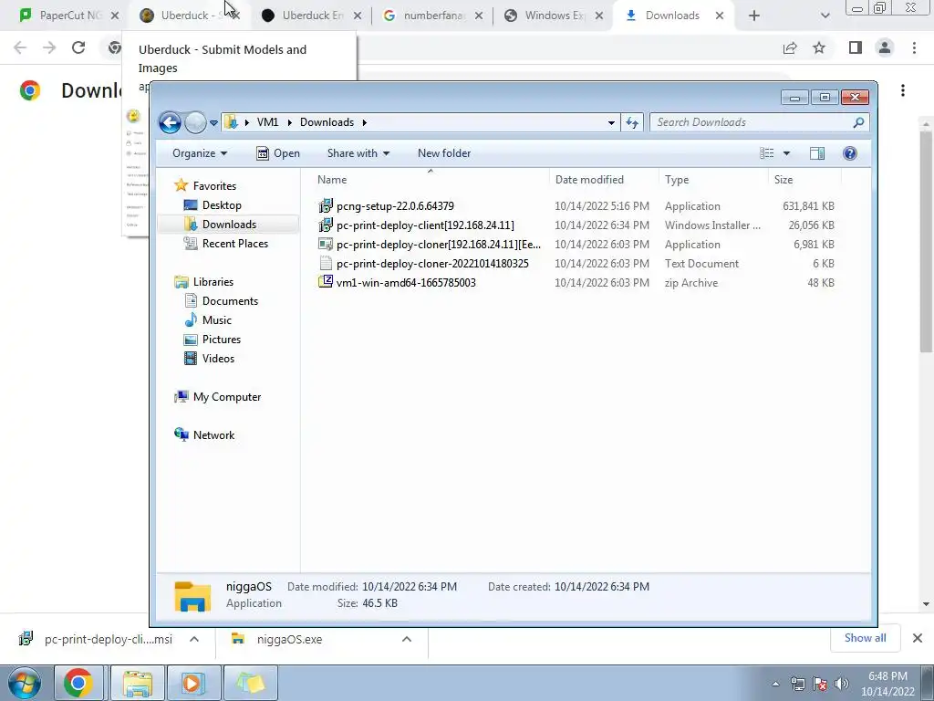
Task: Bookmark page with star icon
Action: click(x=819, y=47)
